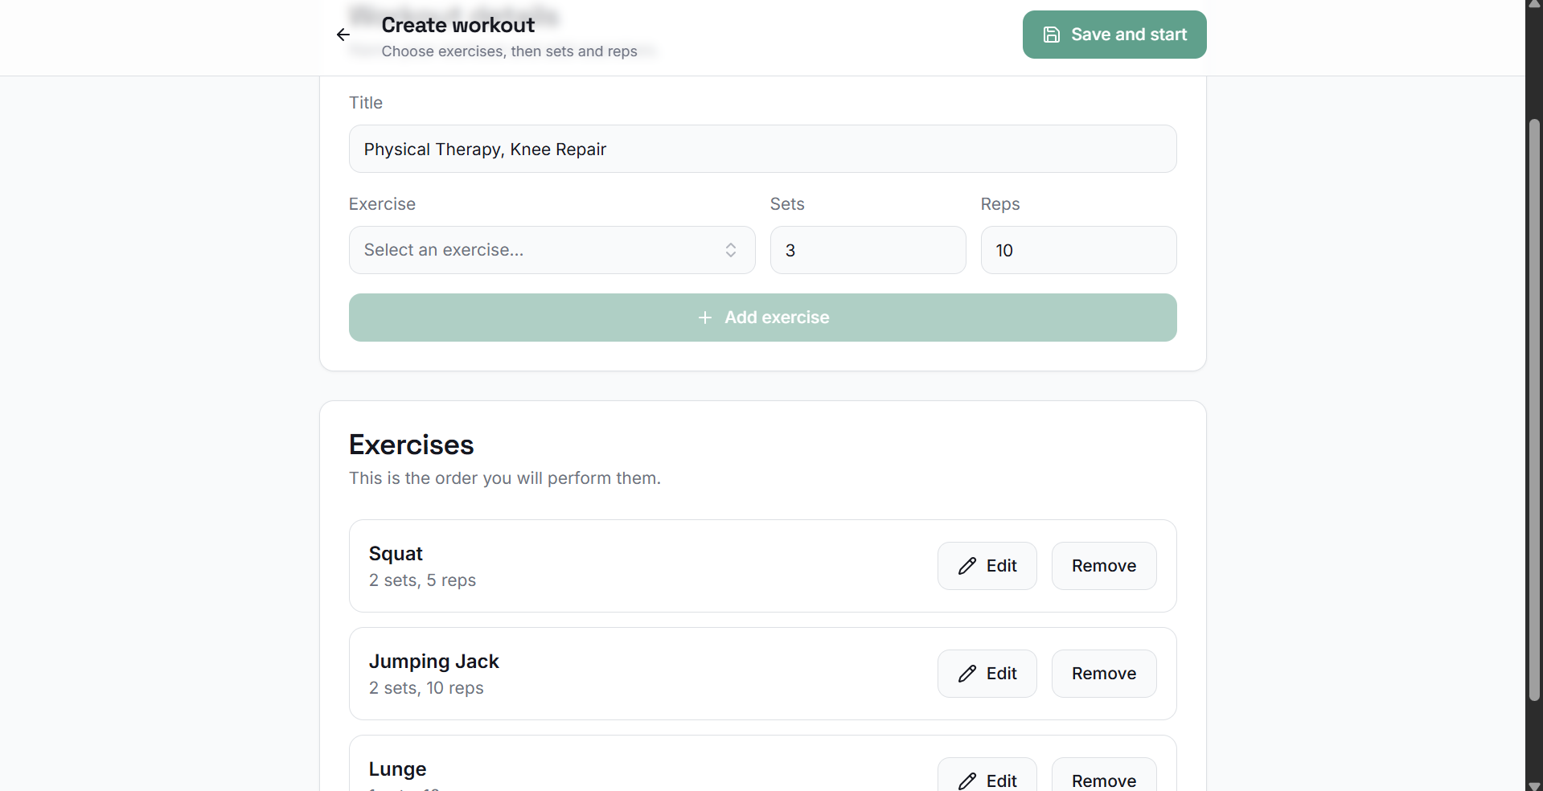This screenshot has height=791, width=1543.
Task: Click the '2 sets, 10 reps' text
Action: (426, 688)
